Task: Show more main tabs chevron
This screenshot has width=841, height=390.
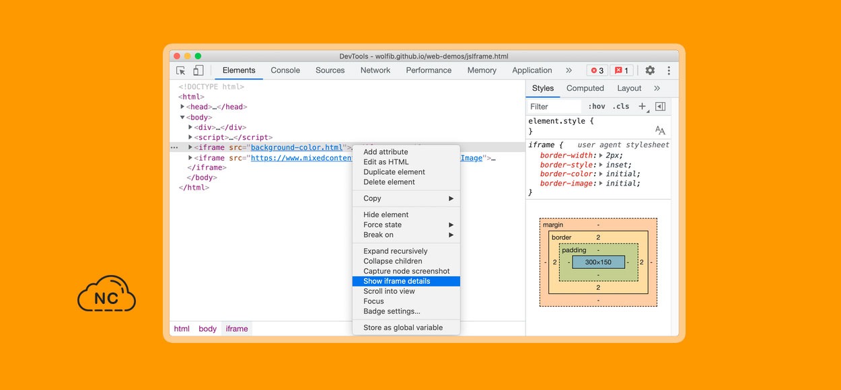Action: point(569,71)
